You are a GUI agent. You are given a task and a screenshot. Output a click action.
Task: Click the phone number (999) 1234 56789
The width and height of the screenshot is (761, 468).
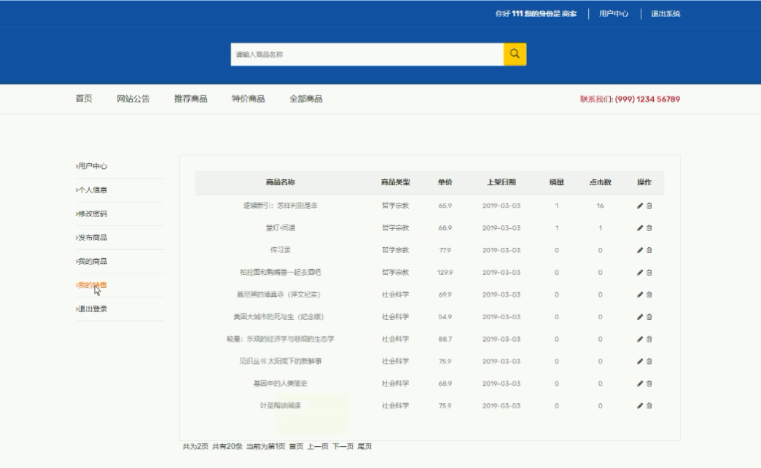(x=647, y=99)
